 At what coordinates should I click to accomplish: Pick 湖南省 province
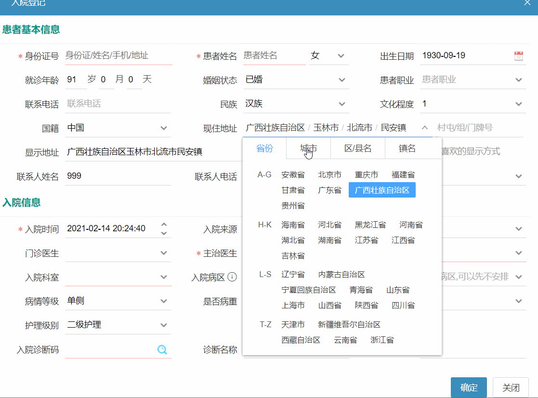click(330, 240)
